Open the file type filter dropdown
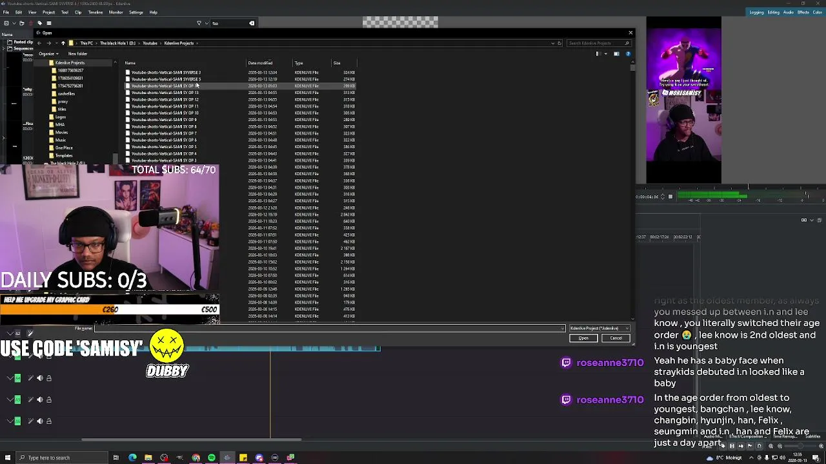Image resolution: width=826 pixels, height=464 pixels. [x=599, y=328]
